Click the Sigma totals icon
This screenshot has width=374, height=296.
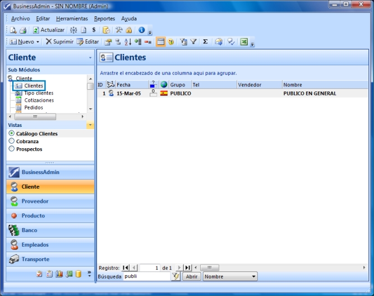pos(205,42)
